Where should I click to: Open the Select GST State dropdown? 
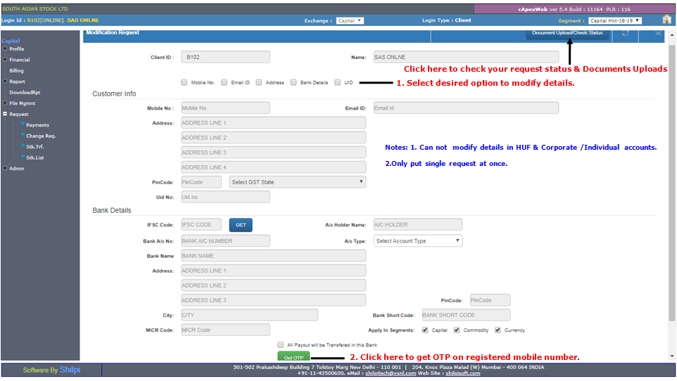point(298,182)
